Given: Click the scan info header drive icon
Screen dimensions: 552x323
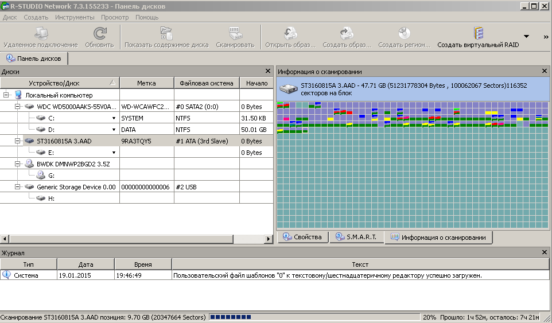Looking at the screenshot, I should coord(288,89).
